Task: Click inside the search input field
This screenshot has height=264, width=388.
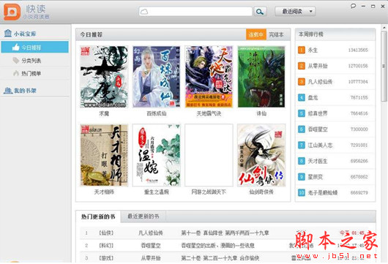Action: click(195, 12)
